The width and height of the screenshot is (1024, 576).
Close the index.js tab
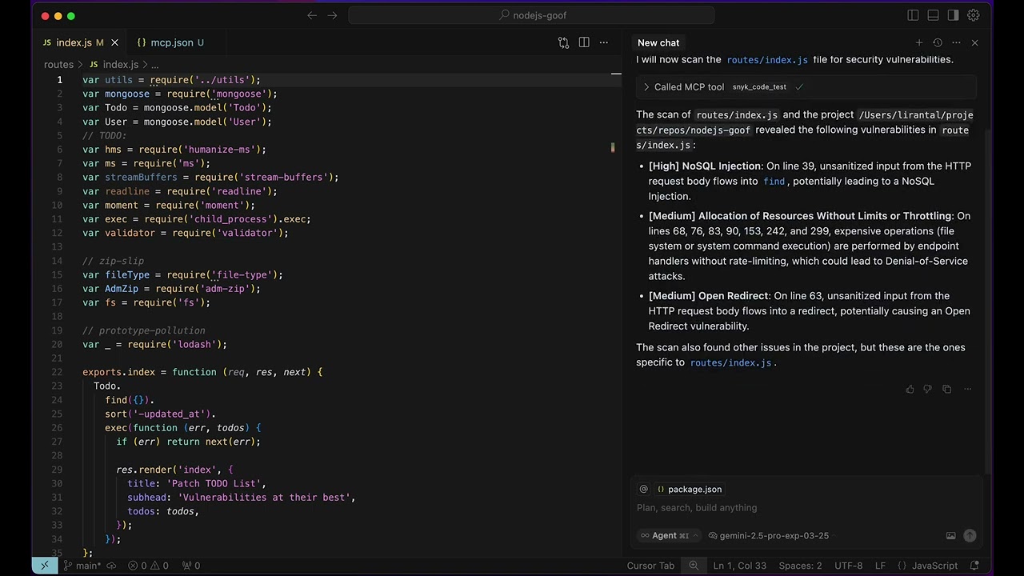click(x=114, y=42)
